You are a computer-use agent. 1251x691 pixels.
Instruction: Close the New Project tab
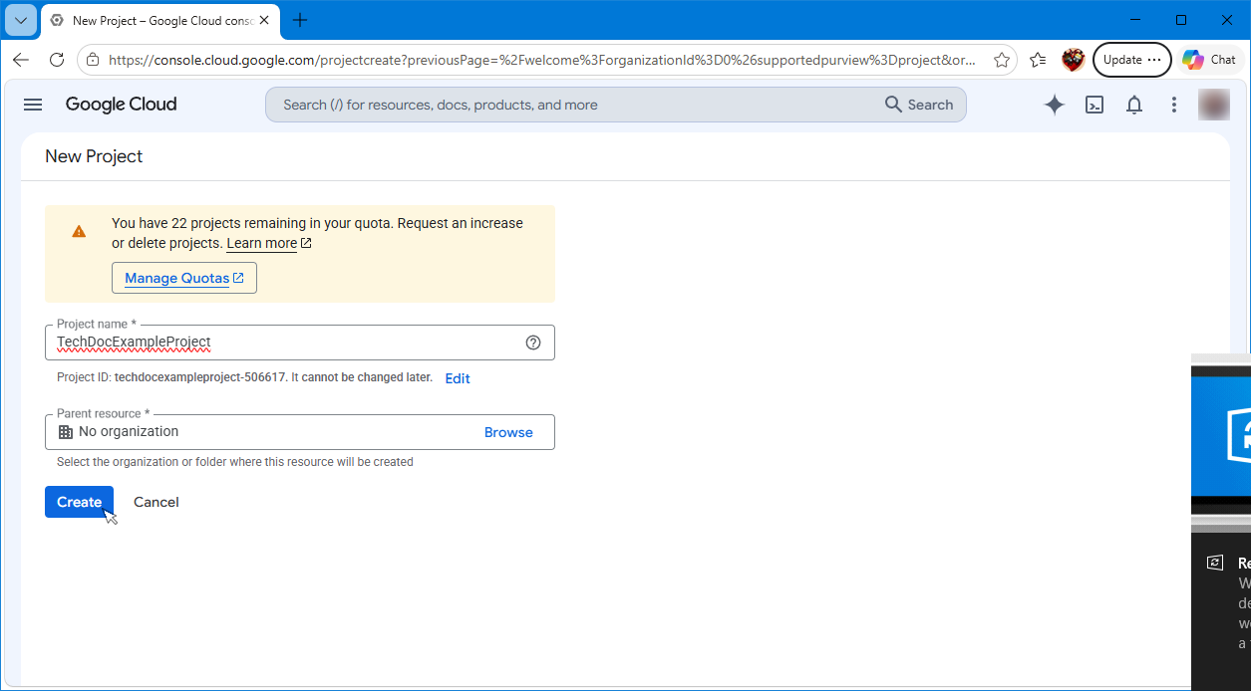(264, 20)
